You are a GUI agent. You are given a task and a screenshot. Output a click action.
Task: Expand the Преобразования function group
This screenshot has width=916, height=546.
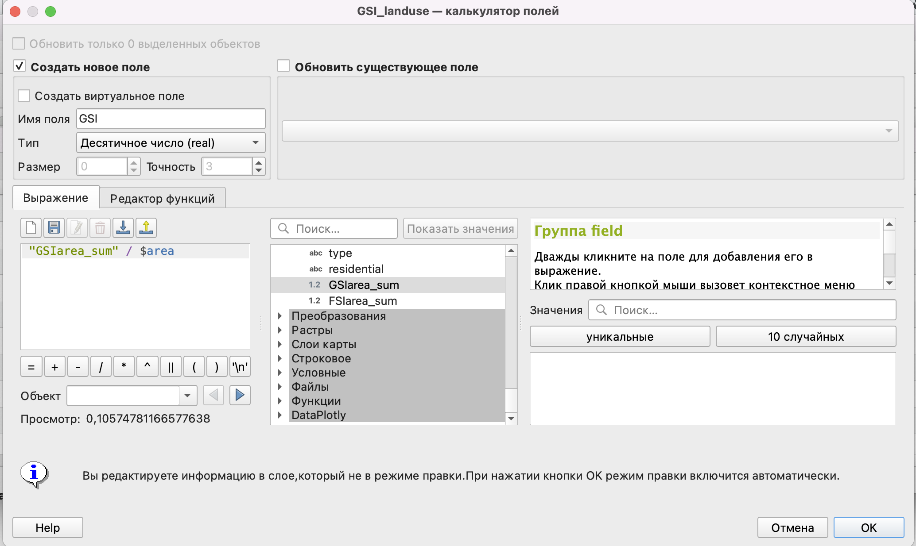coord(280,316)
